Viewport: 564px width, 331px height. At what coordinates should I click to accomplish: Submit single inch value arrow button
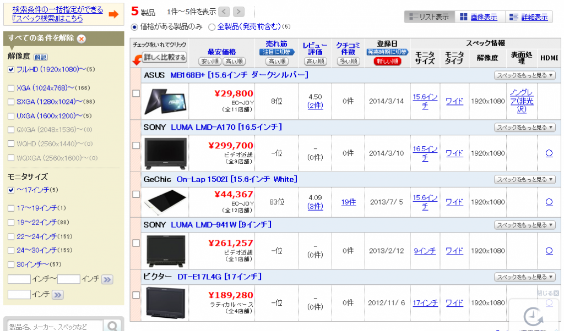(x=57, y=295)
